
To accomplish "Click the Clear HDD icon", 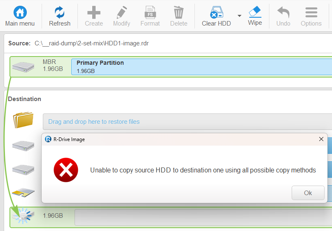I will click(216, 12).
